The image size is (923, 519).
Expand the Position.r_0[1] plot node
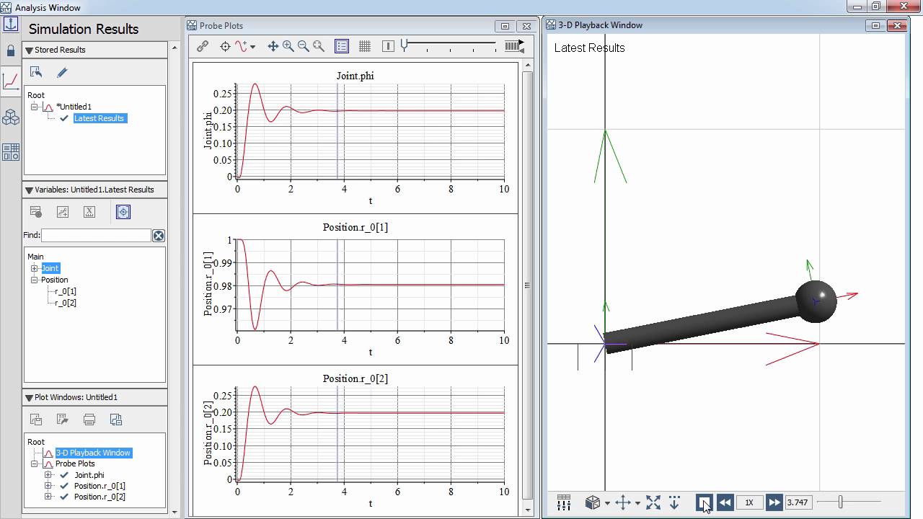click(x=48, y=486)
